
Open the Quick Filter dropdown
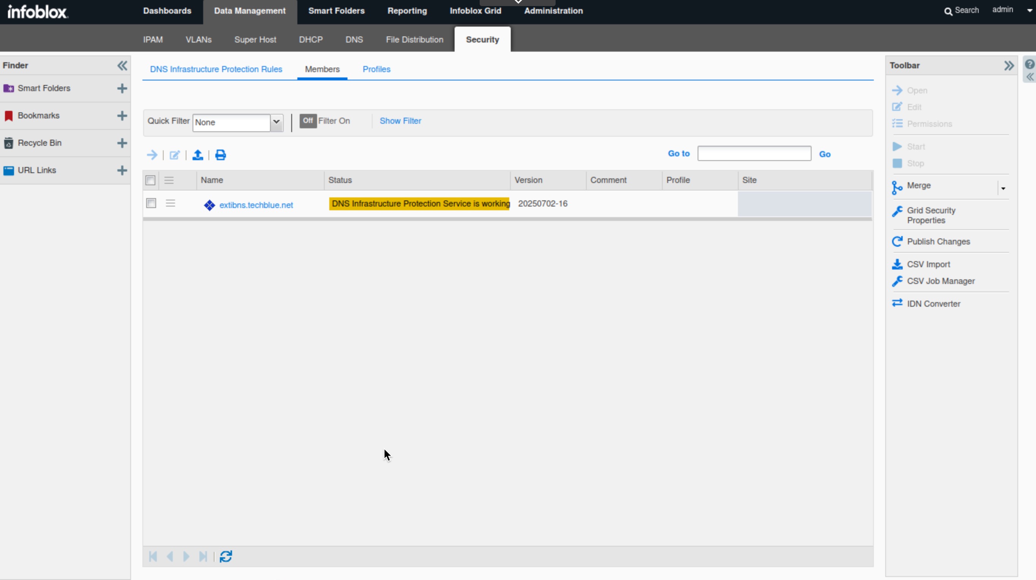coord(277,123)
